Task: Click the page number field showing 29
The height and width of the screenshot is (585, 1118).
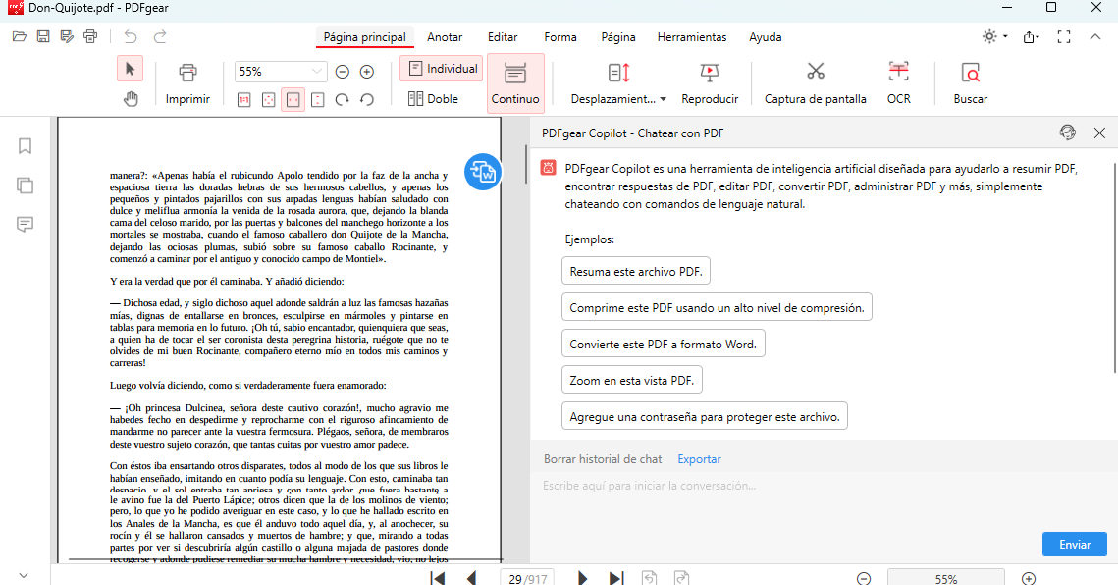Action: click(516, 579)
